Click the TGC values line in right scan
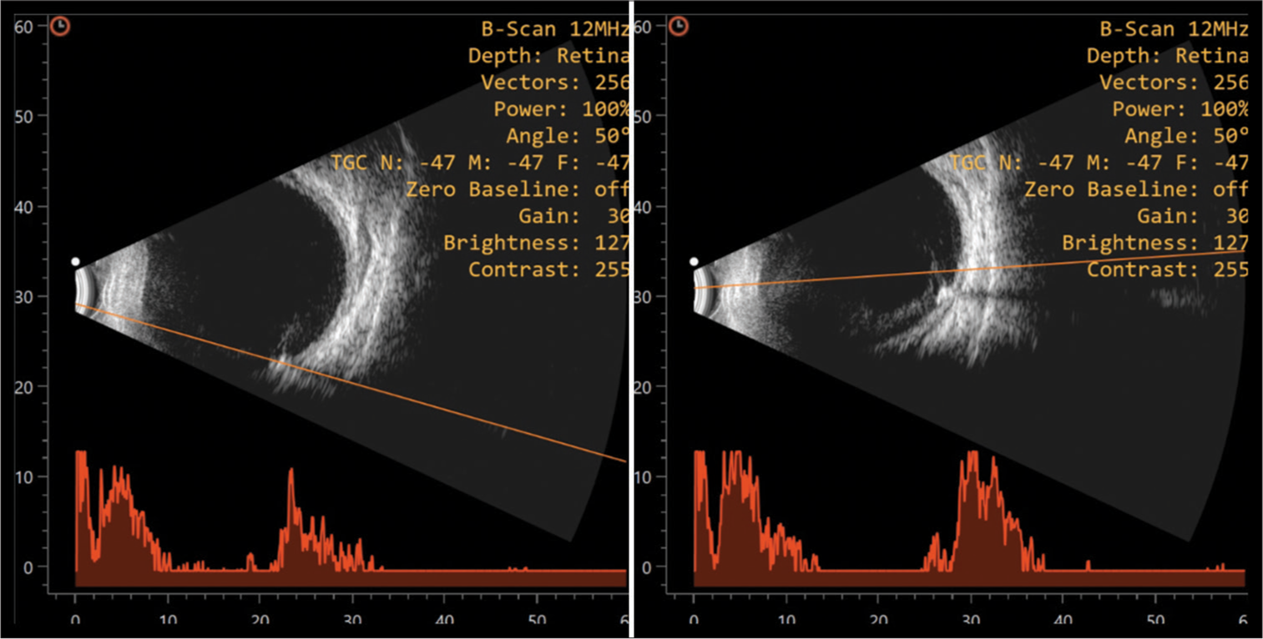Image resolution: width=1263 pixels, height=639 pixels. (1099, 163)
